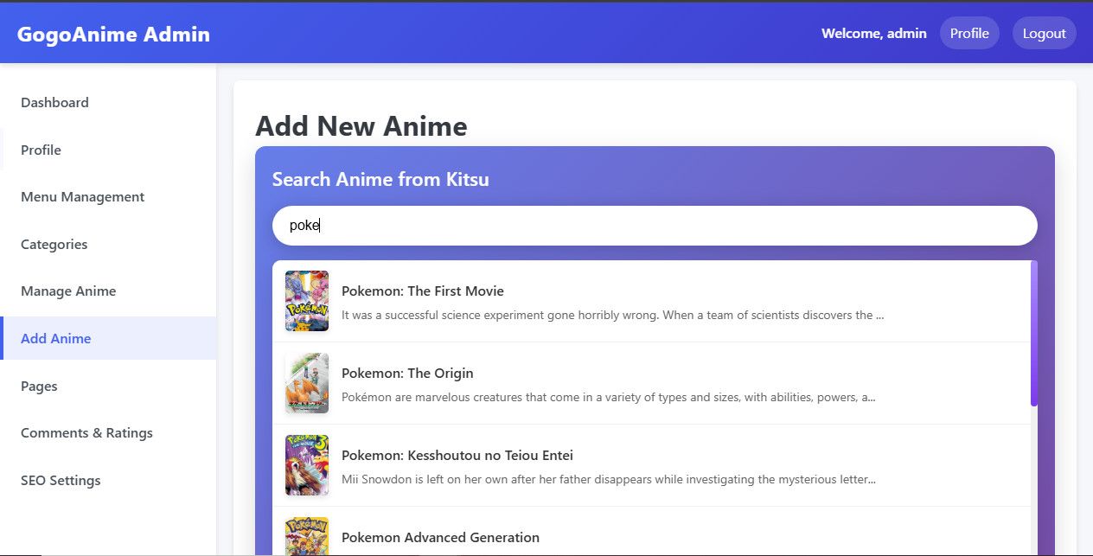
Task: Click the Pokemon: The Origin poster thumbnail
Action: pos(307,383)
